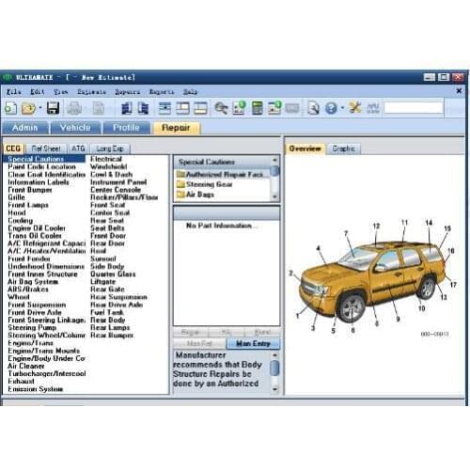This screenshot has width=470, height=470.
Task: Select the Overview tab above the car
Action: coord(305,149)
